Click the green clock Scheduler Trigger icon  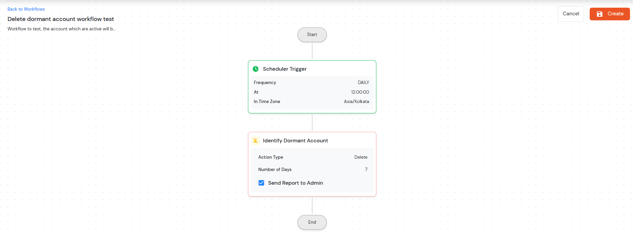(x=256, y=69)
